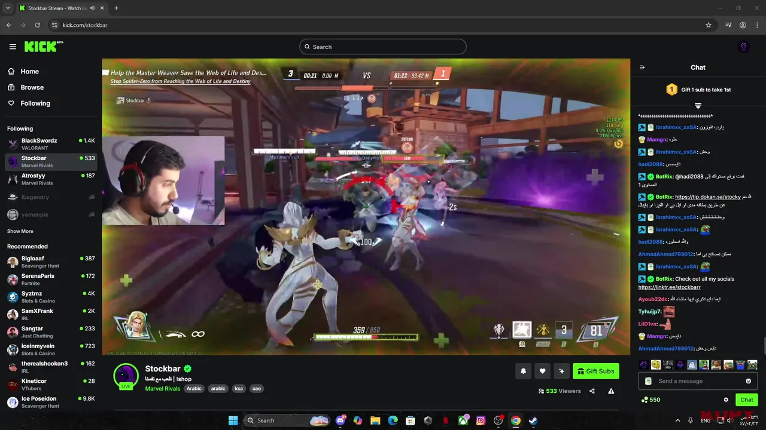Open the Chrome three-dot menu
The width and height of the screenshot is (766, 430).
tap(757, 25)
